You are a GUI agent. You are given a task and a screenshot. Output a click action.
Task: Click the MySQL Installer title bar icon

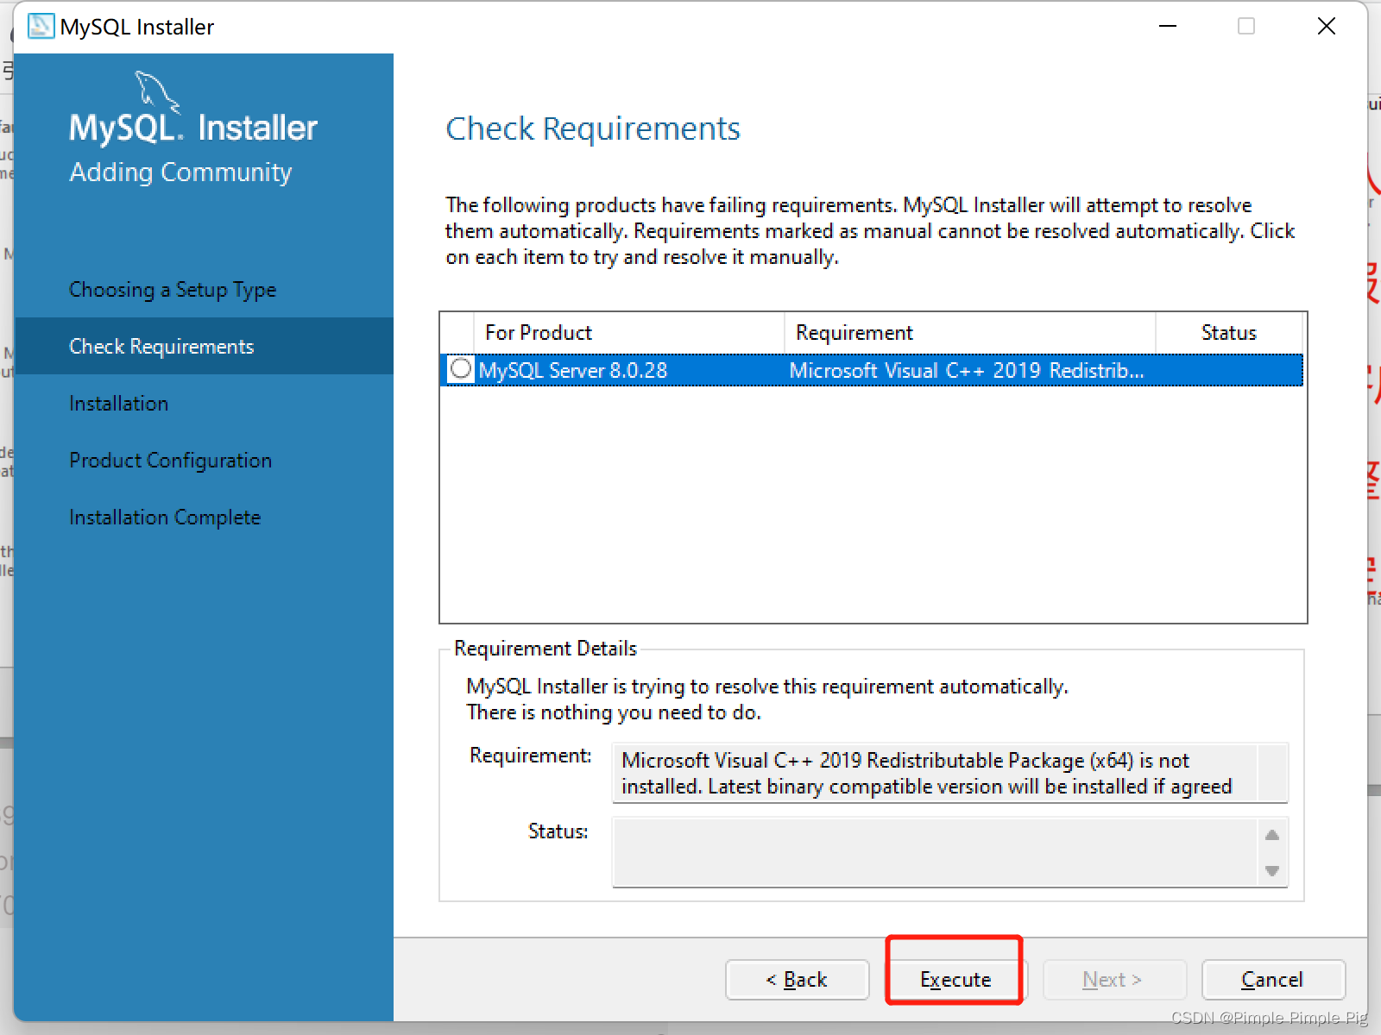(41, 27)
